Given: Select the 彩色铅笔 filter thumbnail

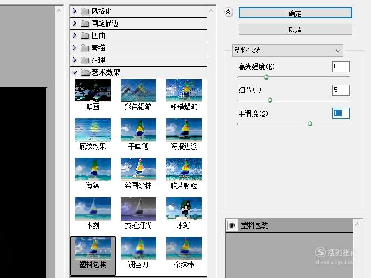Looking at the screenshot, I should click(138, 91).
